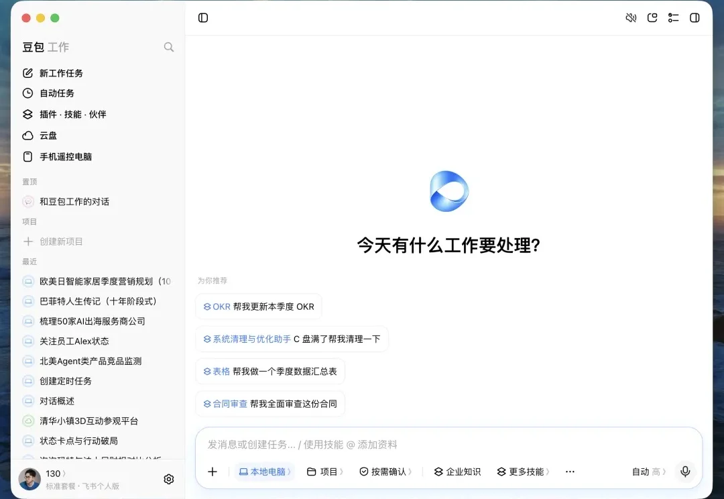Screen dimensions: 724x499
Task: Start a 新工作任务
Action: tap(53, 73)
